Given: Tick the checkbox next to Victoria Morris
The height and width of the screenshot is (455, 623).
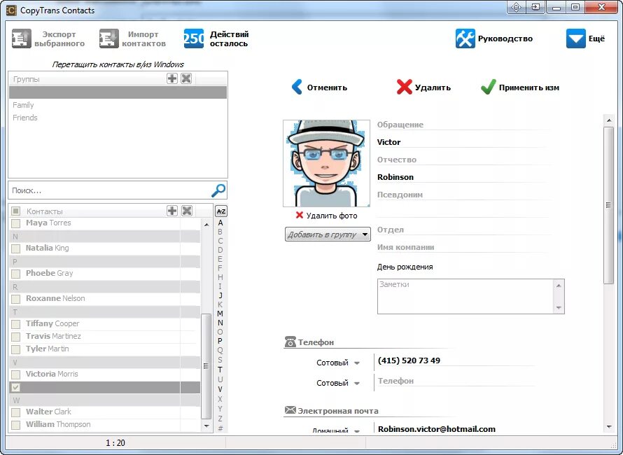Looking at the screenshot, I should pyautogui.click(x=16, y=374).
